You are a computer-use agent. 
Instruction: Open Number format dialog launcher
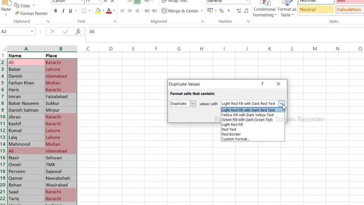point(248,22)
